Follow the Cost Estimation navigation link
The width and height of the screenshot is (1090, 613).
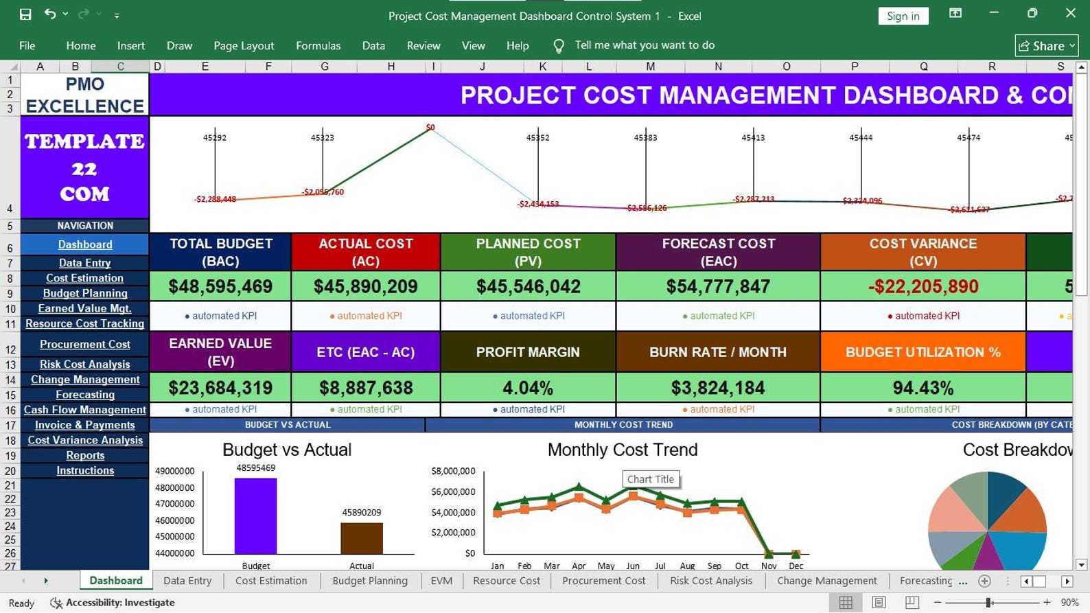pos(84,278)
